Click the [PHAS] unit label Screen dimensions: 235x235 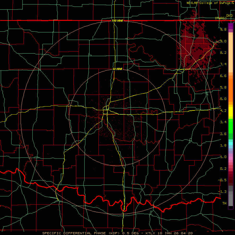tap(221, 18)
